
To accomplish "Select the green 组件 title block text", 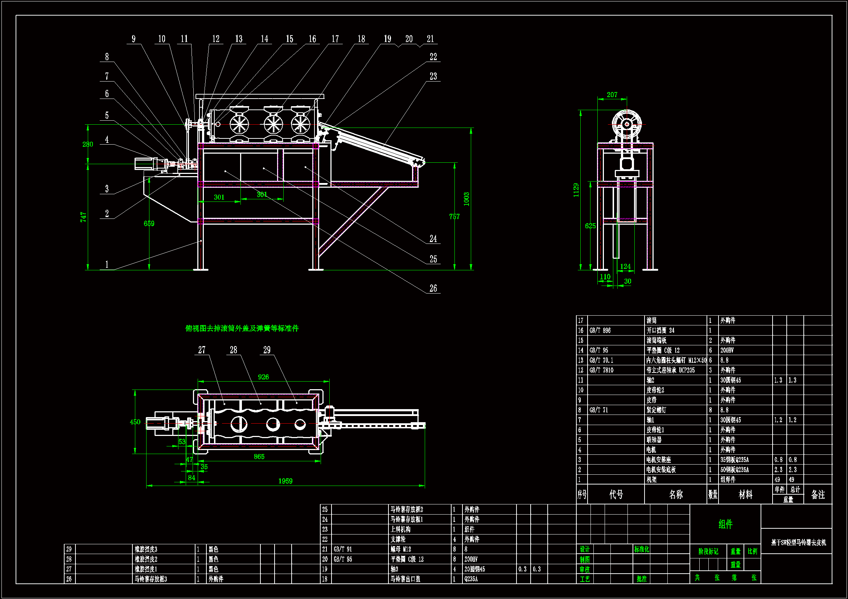I will click(x=725, y=524).
